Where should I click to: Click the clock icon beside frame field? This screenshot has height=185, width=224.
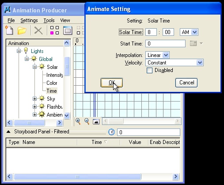pyautogui.click(x=111, y=132)
